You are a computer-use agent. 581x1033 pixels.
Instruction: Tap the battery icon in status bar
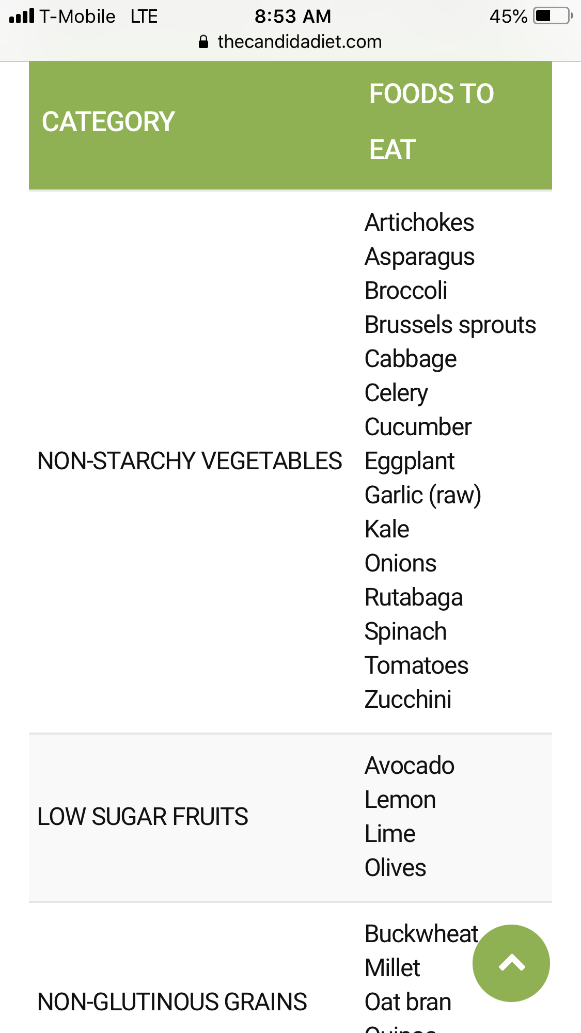[553, 16]
